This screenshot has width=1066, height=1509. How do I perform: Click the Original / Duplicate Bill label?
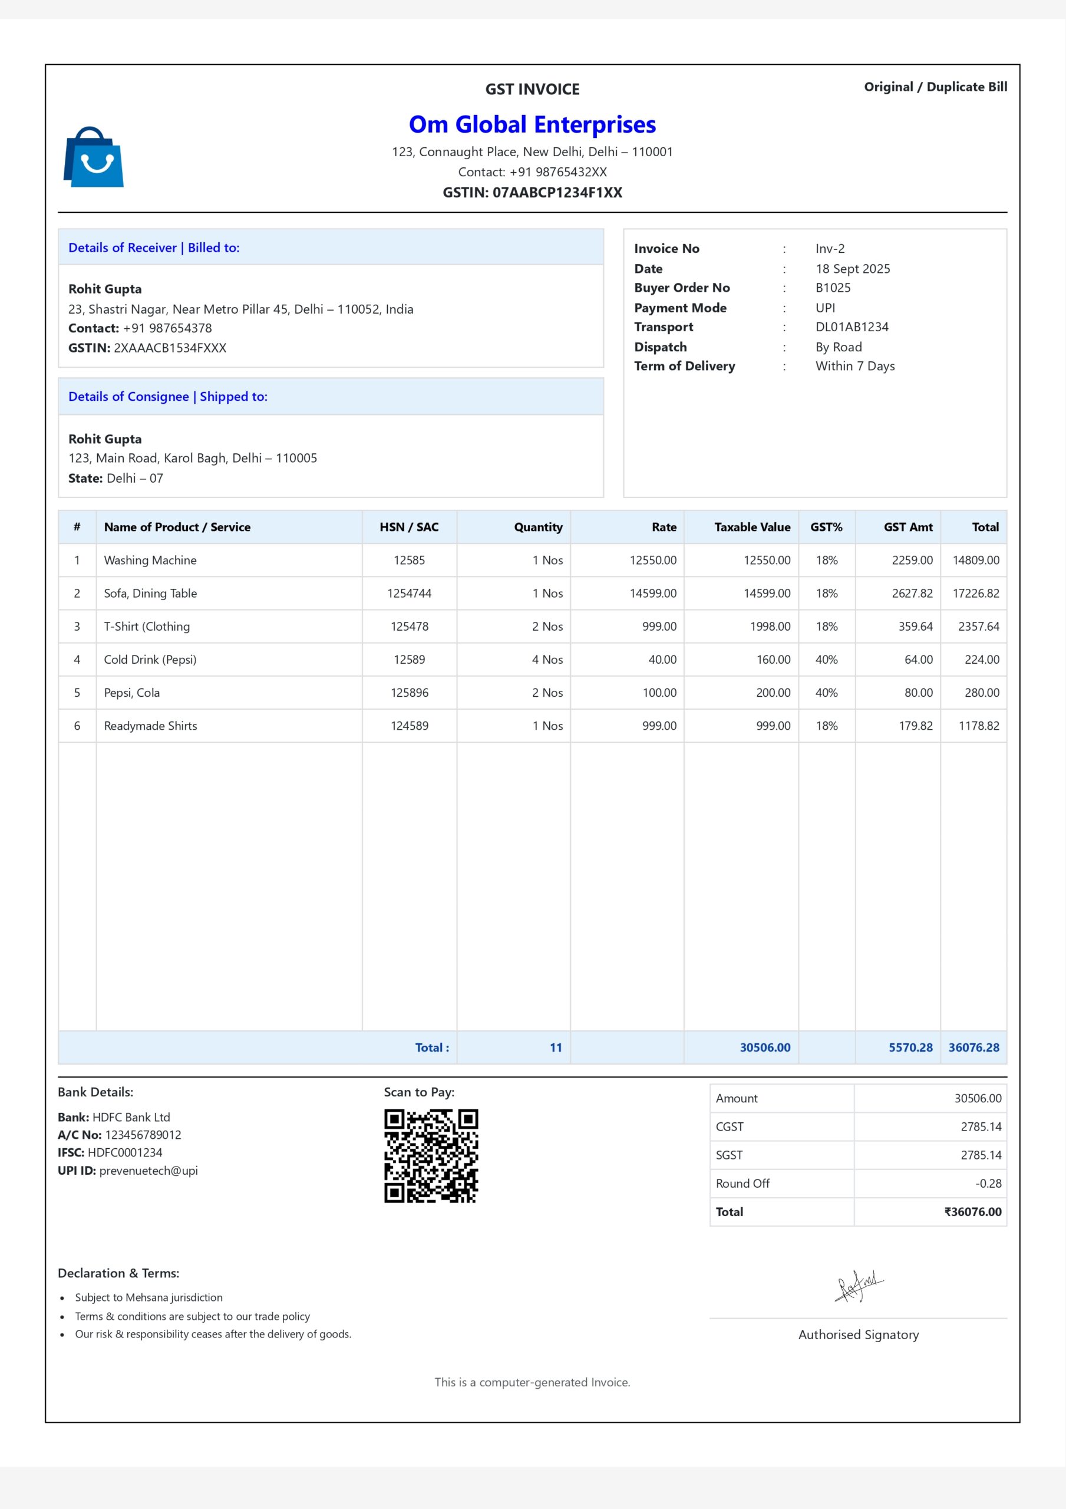click(935, 87)
